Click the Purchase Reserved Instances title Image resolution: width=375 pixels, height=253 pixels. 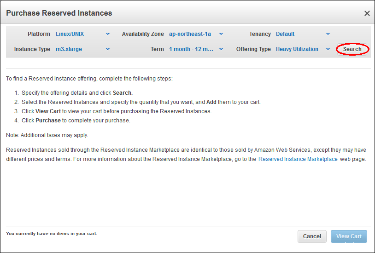click(59, 13)
